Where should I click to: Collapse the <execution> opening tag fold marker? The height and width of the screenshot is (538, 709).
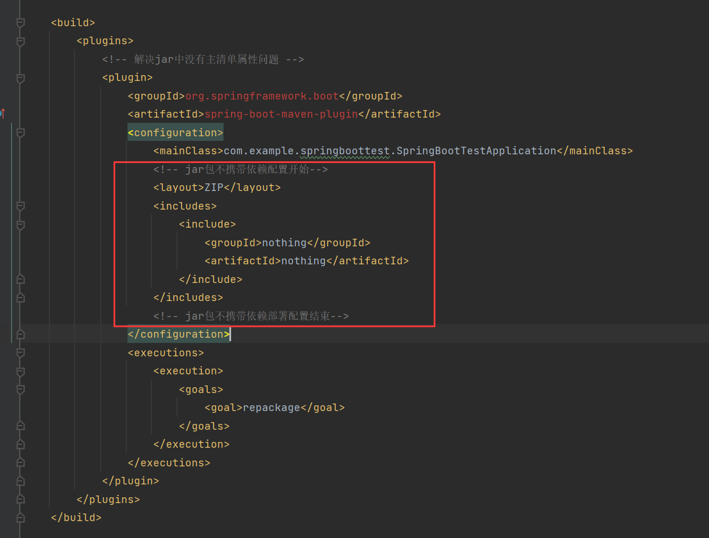click(20, 371)
